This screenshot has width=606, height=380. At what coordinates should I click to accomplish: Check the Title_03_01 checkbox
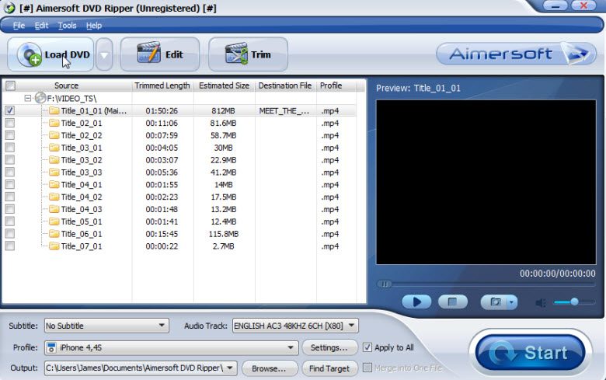[x=9, y=148]
